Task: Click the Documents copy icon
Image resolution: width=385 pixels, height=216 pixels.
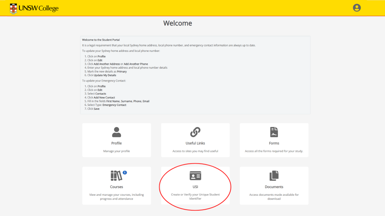Action: pos(274,176)
